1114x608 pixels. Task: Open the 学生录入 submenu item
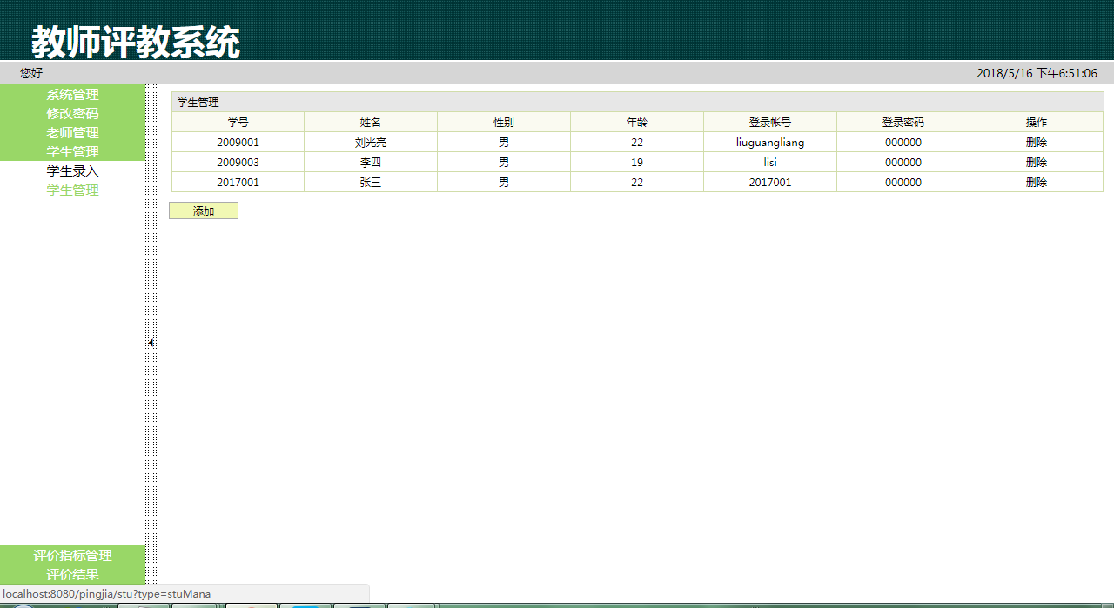pyautogui.click(x=72, y=171)
